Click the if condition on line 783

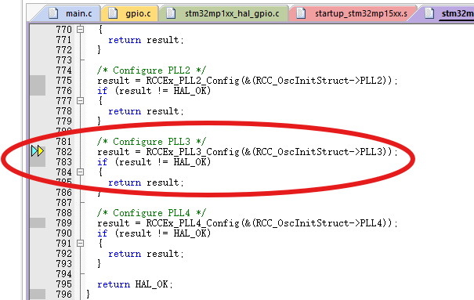pos(154,162)
